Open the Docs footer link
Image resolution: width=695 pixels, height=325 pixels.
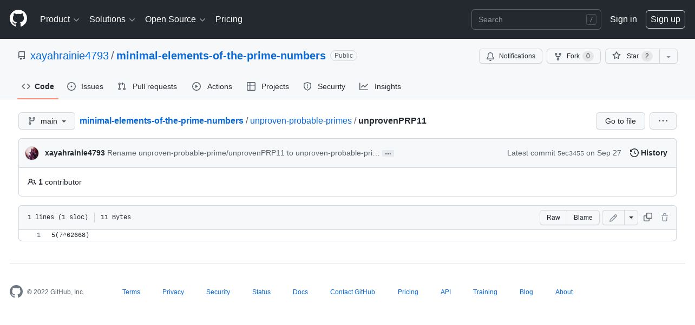(300, 292)
